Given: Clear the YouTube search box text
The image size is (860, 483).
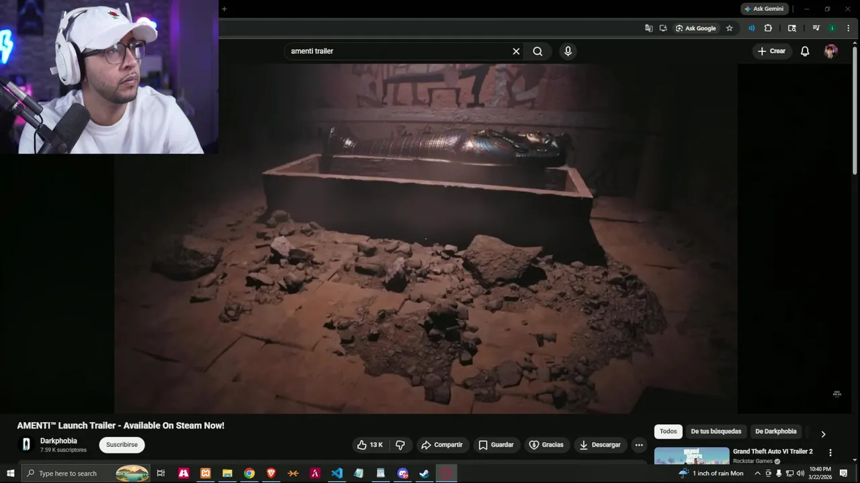Looking at the screenshot, I should (x=516, y=51).
